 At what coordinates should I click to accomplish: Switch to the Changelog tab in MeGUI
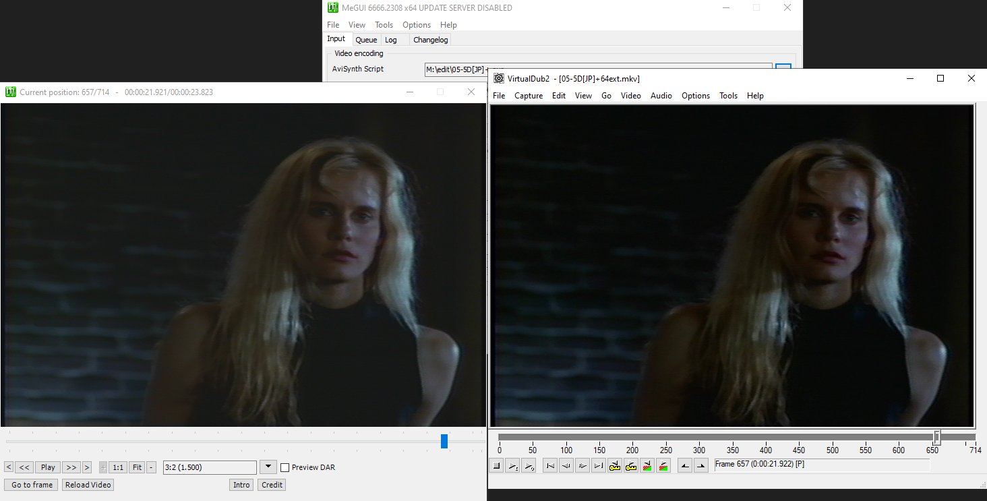coord(430,40)
